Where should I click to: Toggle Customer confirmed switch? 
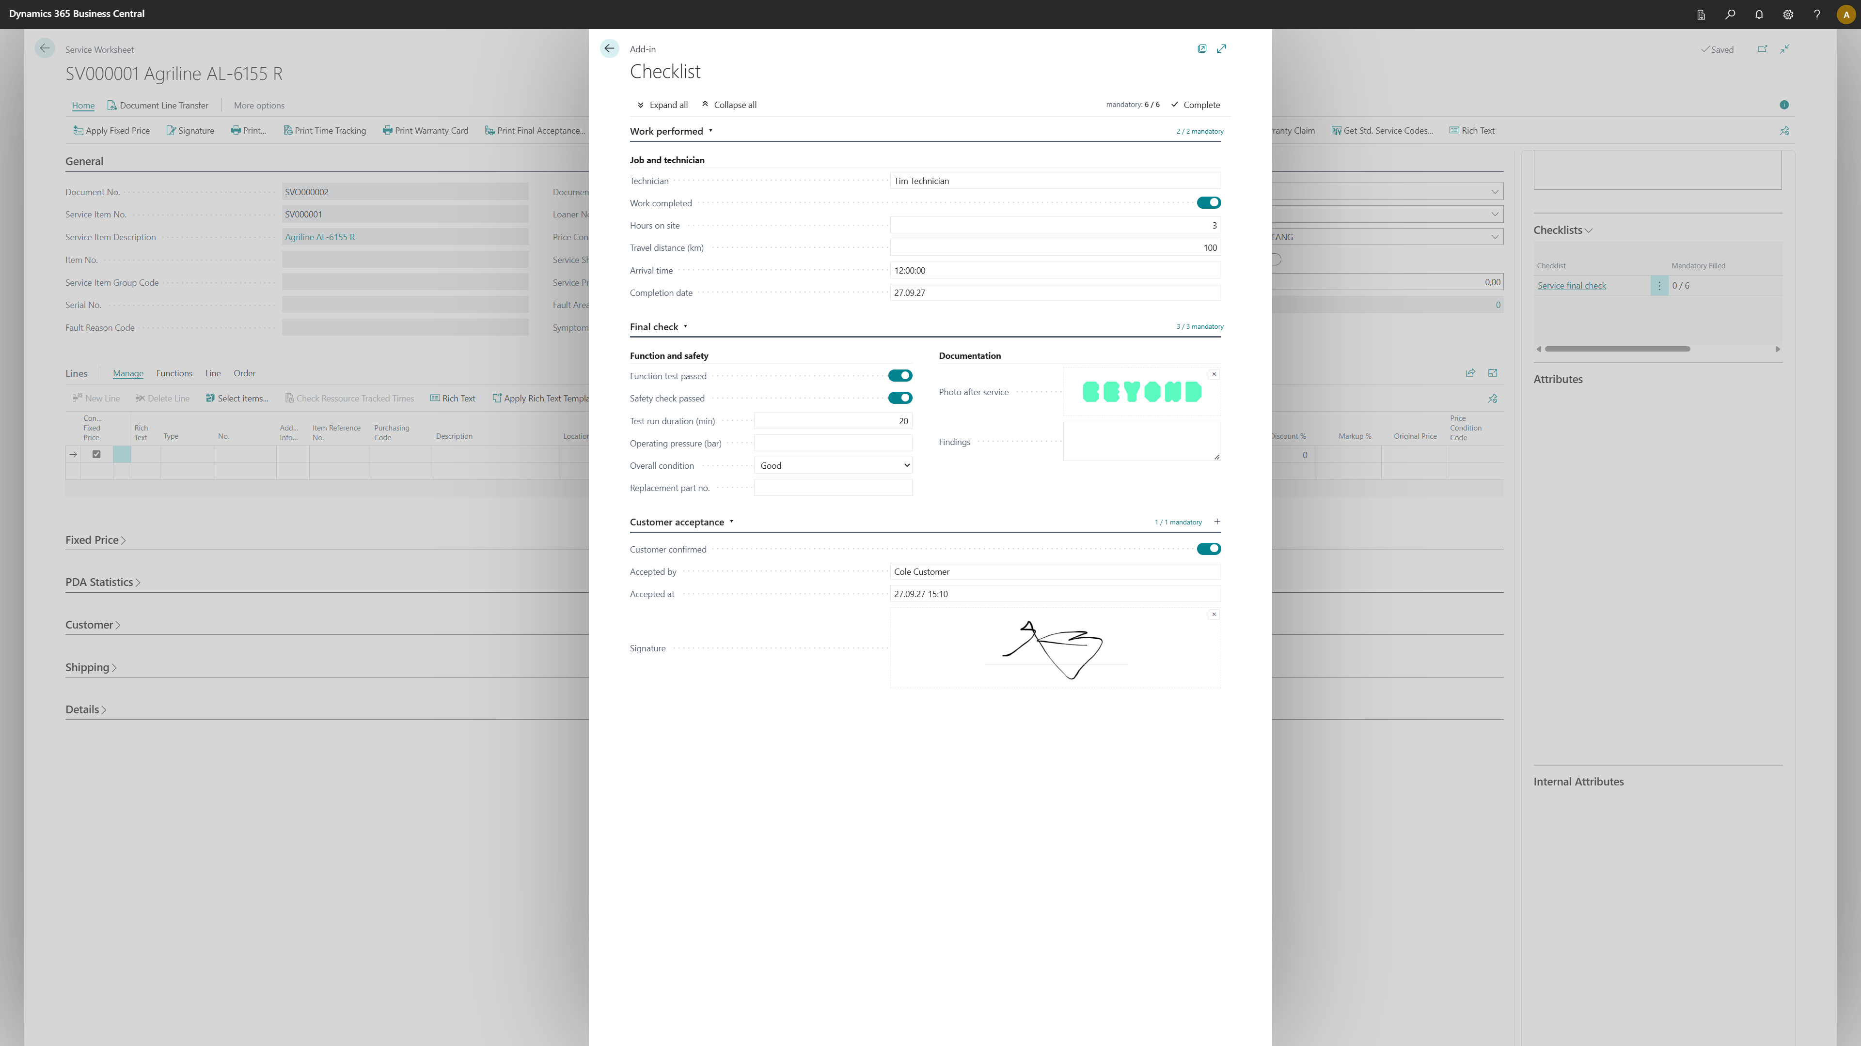(x=1209, y=549)
